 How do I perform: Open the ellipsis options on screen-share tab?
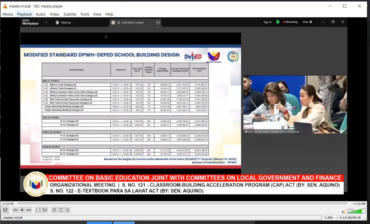[x=158, y=22]
